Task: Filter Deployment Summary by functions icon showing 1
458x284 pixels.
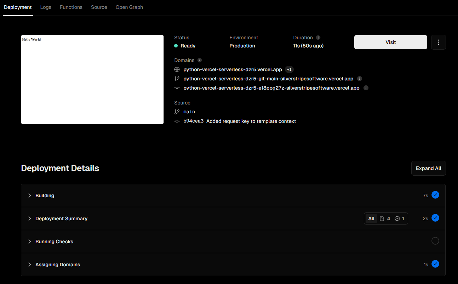Action: tap(399, 218)
